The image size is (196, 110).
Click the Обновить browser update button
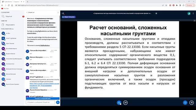190,5
